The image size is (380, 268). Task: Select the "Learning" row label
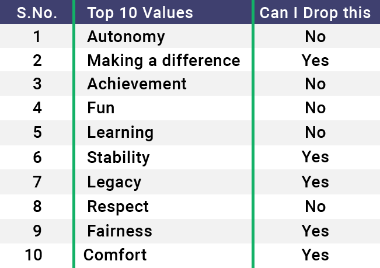tap(120, 133)
